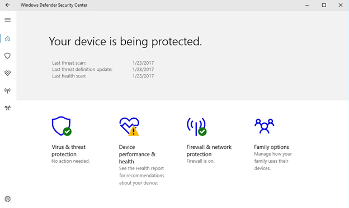Click the 'Last health scan:' label
This screenshot has height=208, width=349.
(x=69, y=76)
